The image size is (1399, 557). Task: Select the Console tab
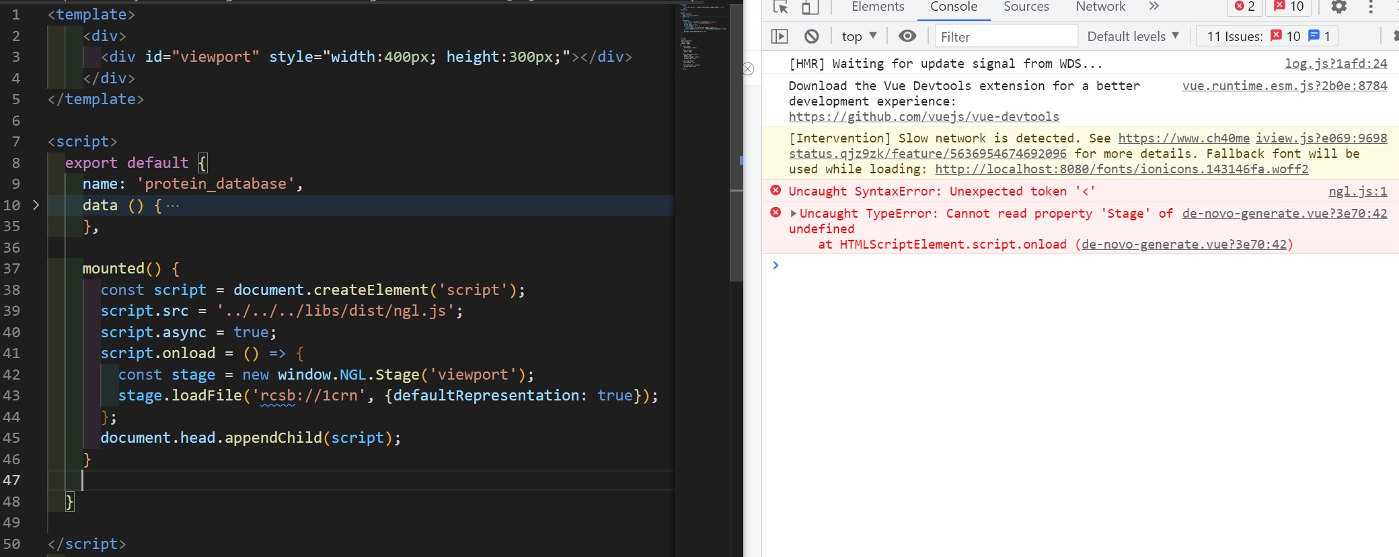954,7
